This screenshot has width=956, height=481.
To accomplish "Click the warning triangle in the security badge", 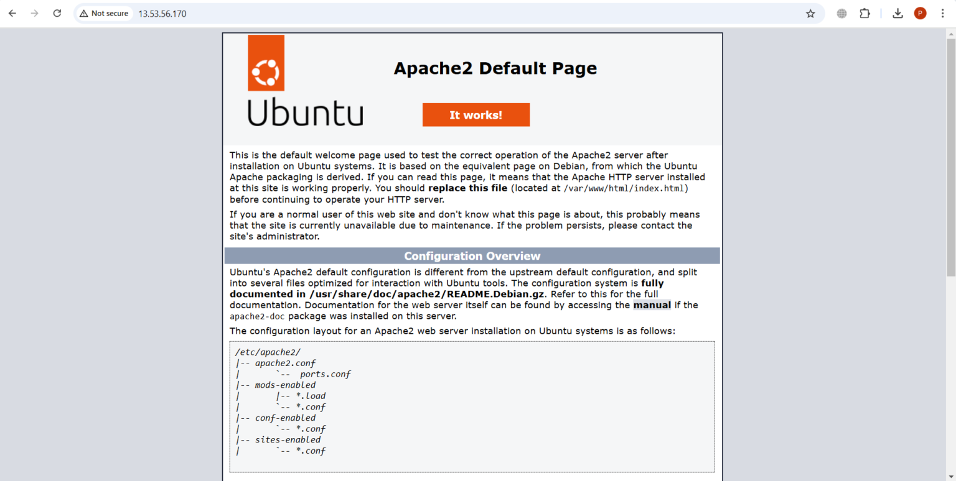I will click(x=84, y=13).
